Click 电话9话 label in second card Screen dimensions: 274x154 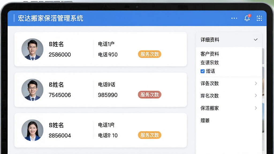pos(106,84)
